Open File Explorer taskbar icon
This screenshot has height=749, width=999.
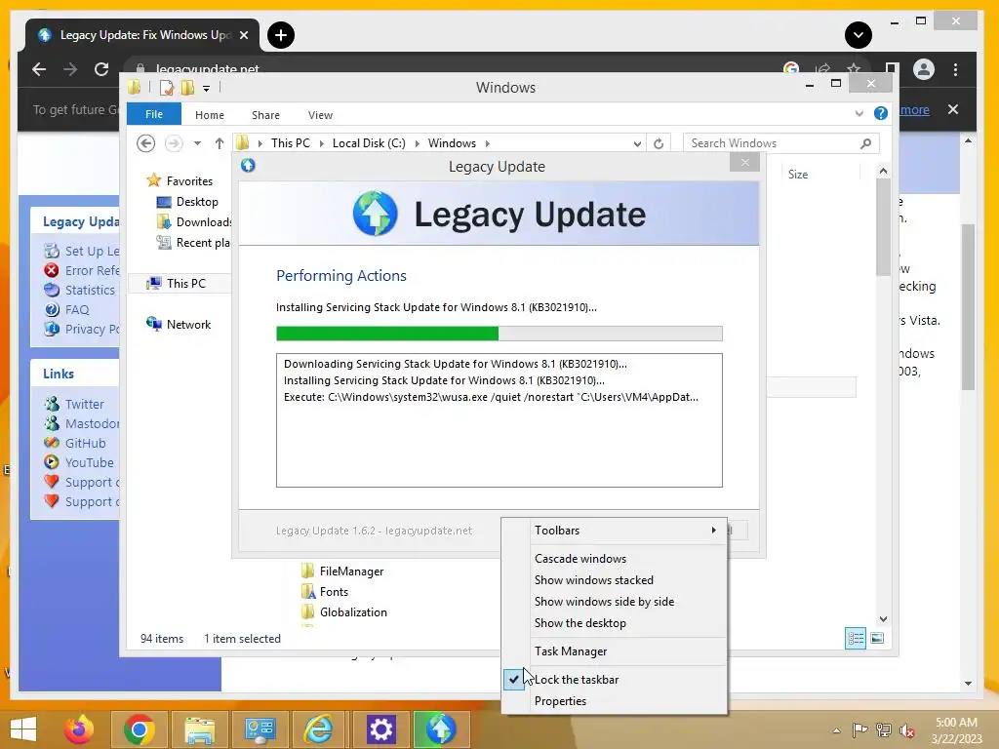coord(199,729)
